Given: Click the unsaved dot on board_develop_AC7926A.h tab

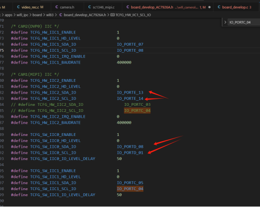Looking at the screenshot, I should pos(209,7).
